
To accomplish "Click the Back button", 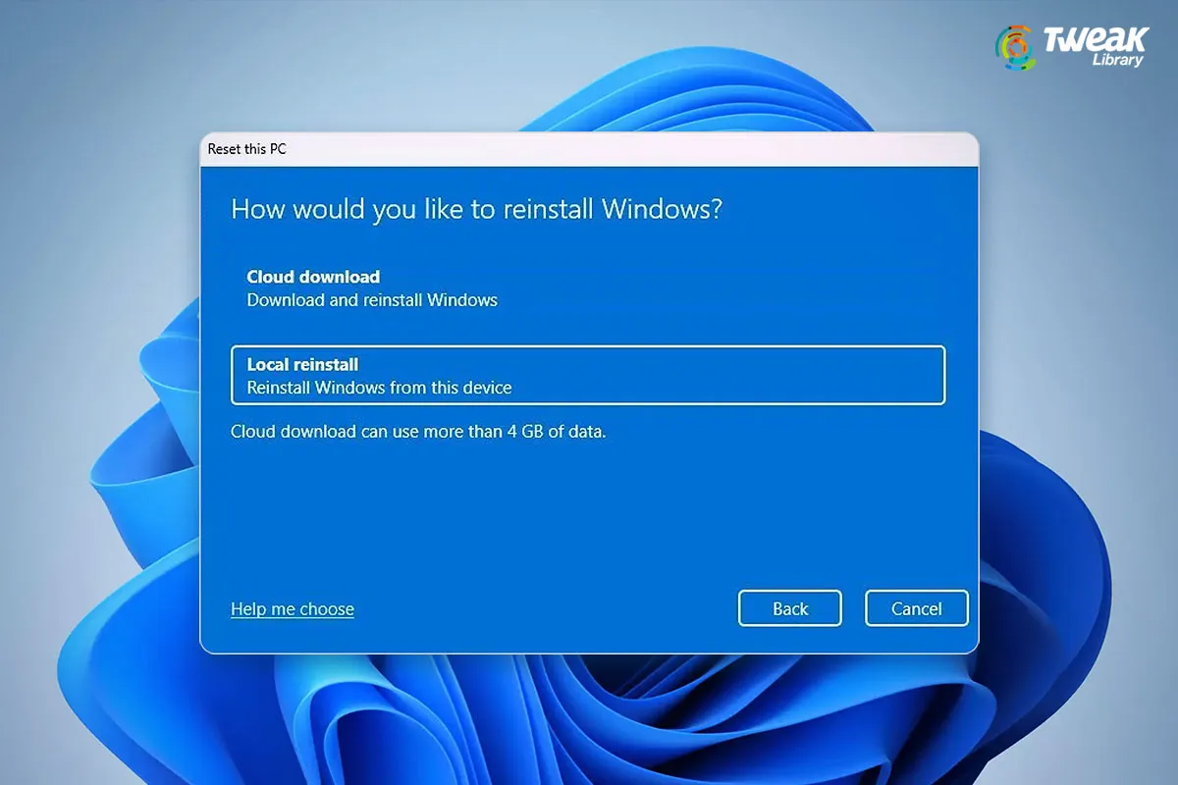I will click(x=789, y=608).
